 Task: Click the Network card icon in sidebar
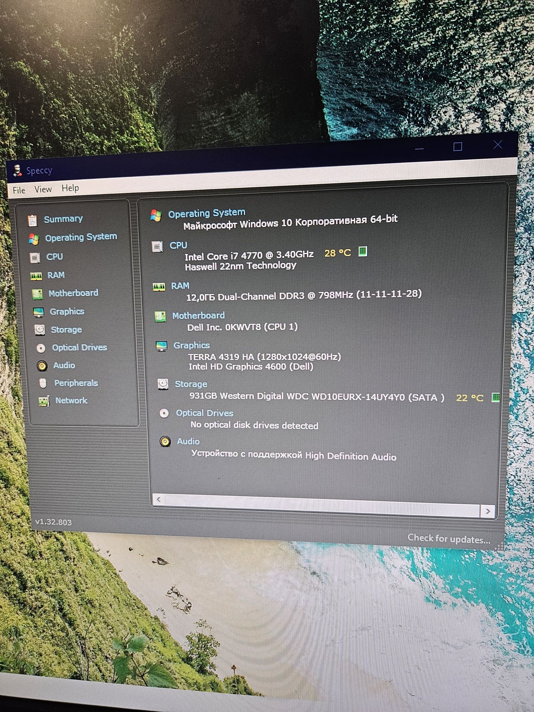[44, 401]
